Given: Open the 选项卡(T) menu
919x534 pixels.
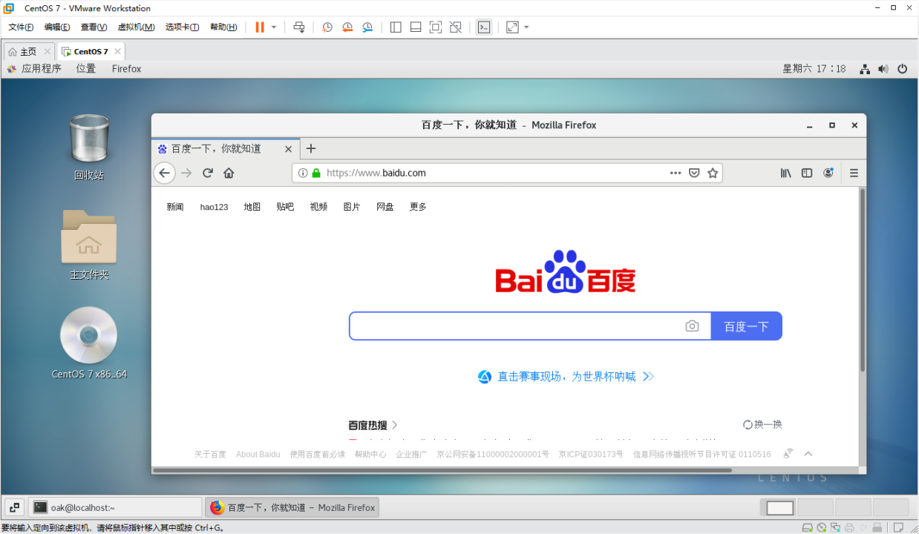Looking at the screenshot, I should (182, 27).
